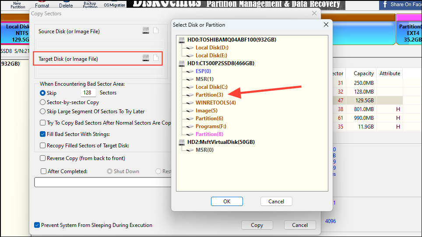The height and width of the screenshot is (237, 422).
Task: Cancel the Select Disk or Partition dialog
Action: click(276, 202)
